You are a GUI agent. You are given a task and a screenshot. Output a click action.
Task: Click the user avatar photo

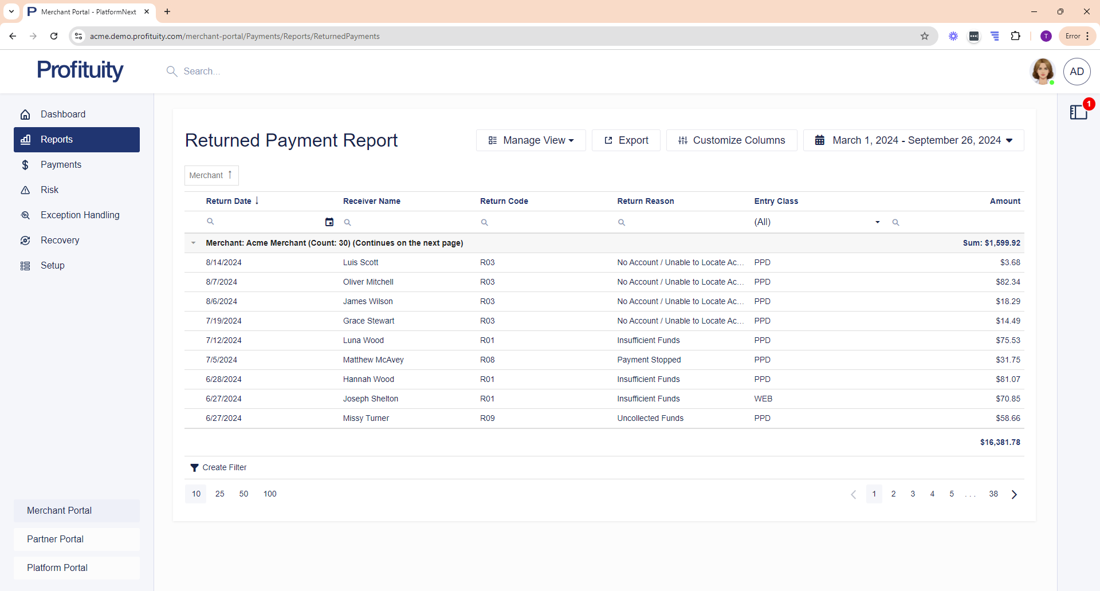pos(1042,72)
